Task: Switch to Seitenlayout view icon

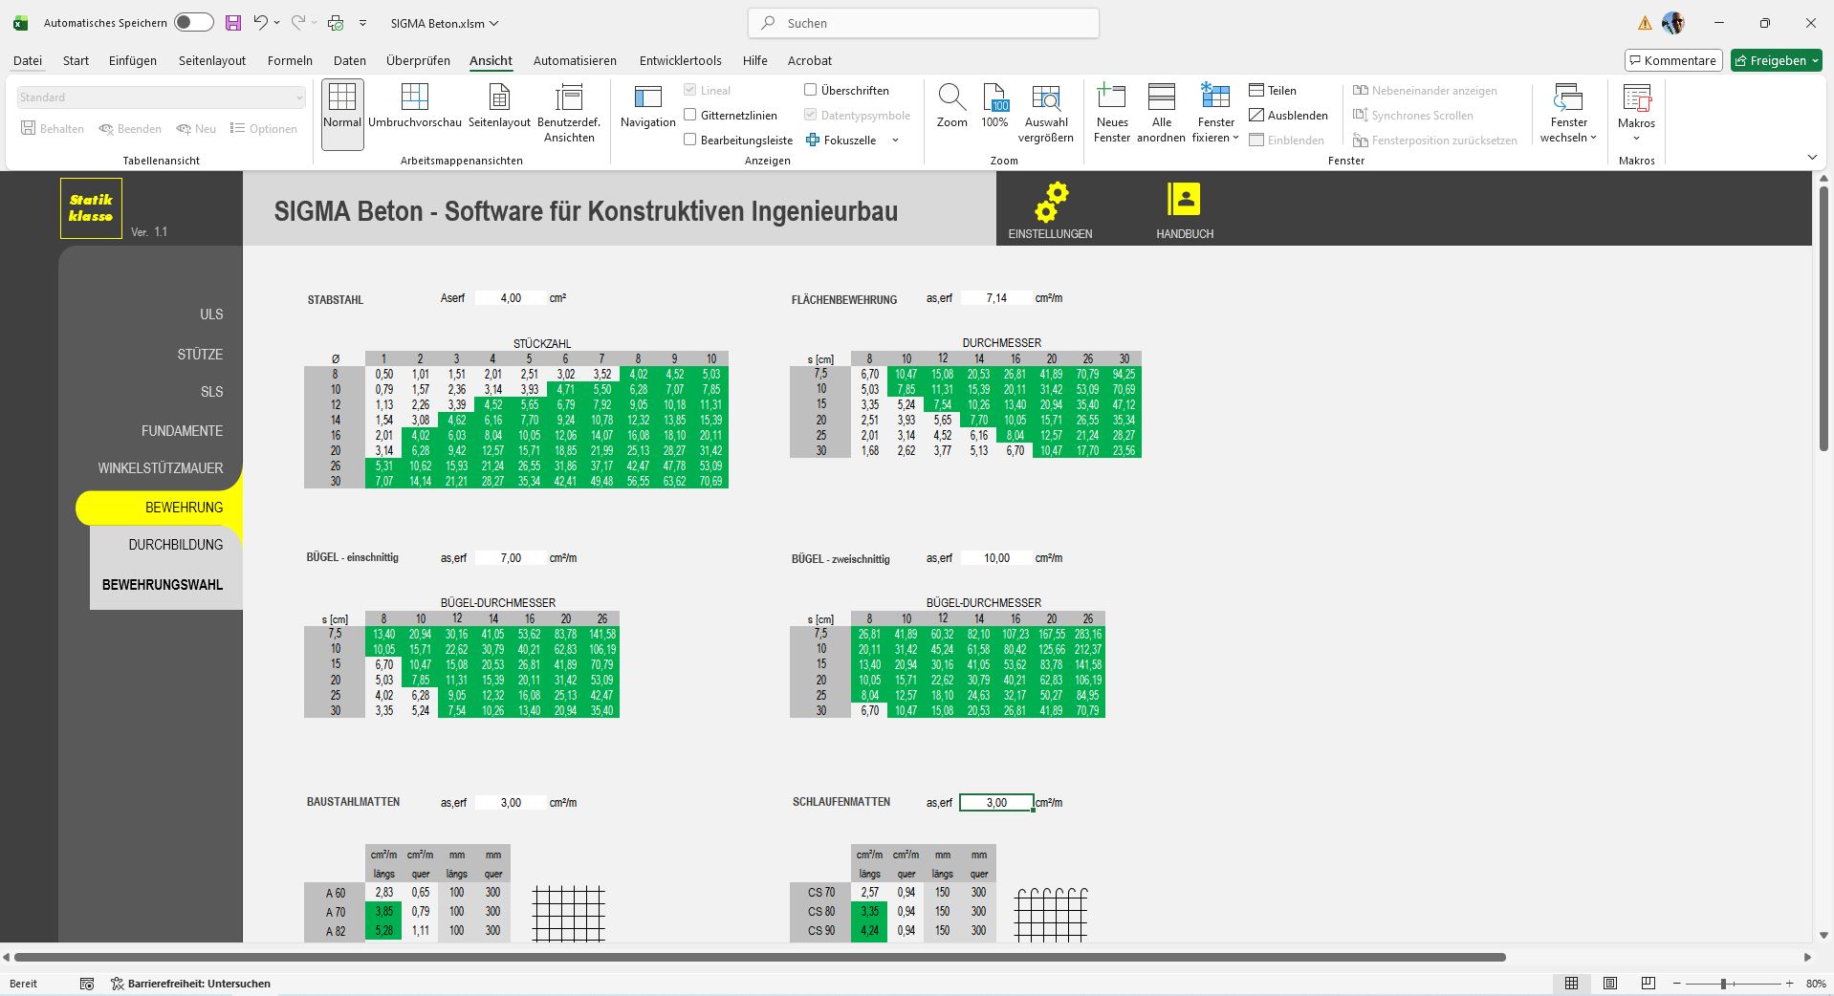Action: 498,97
